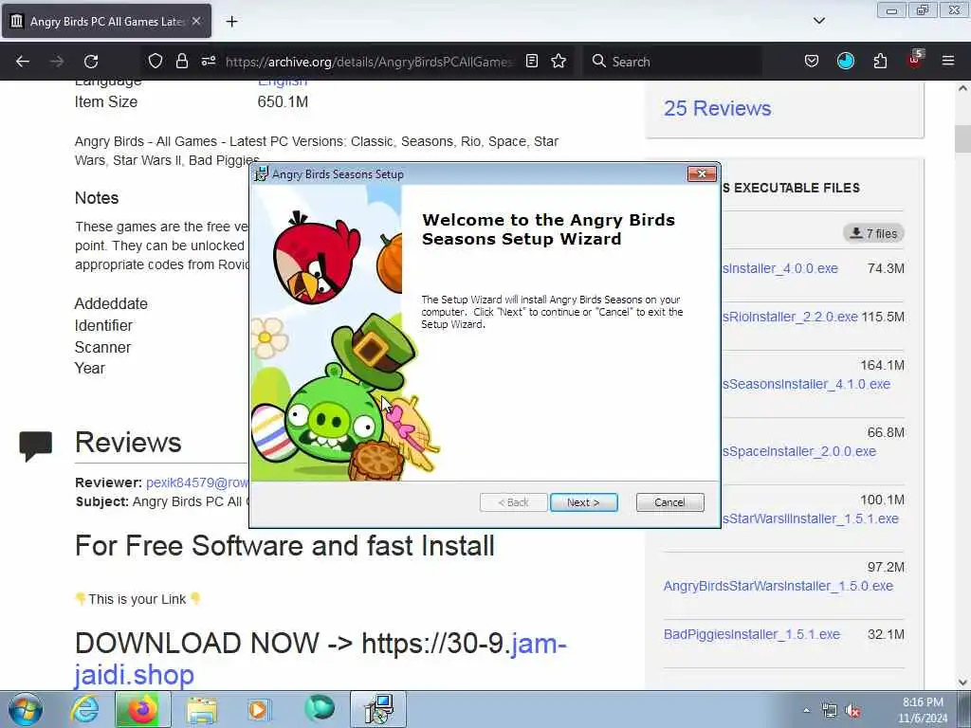971x728 pixels.
Task: Open the Firefox hamburger menu
Action: click(947, 61)
